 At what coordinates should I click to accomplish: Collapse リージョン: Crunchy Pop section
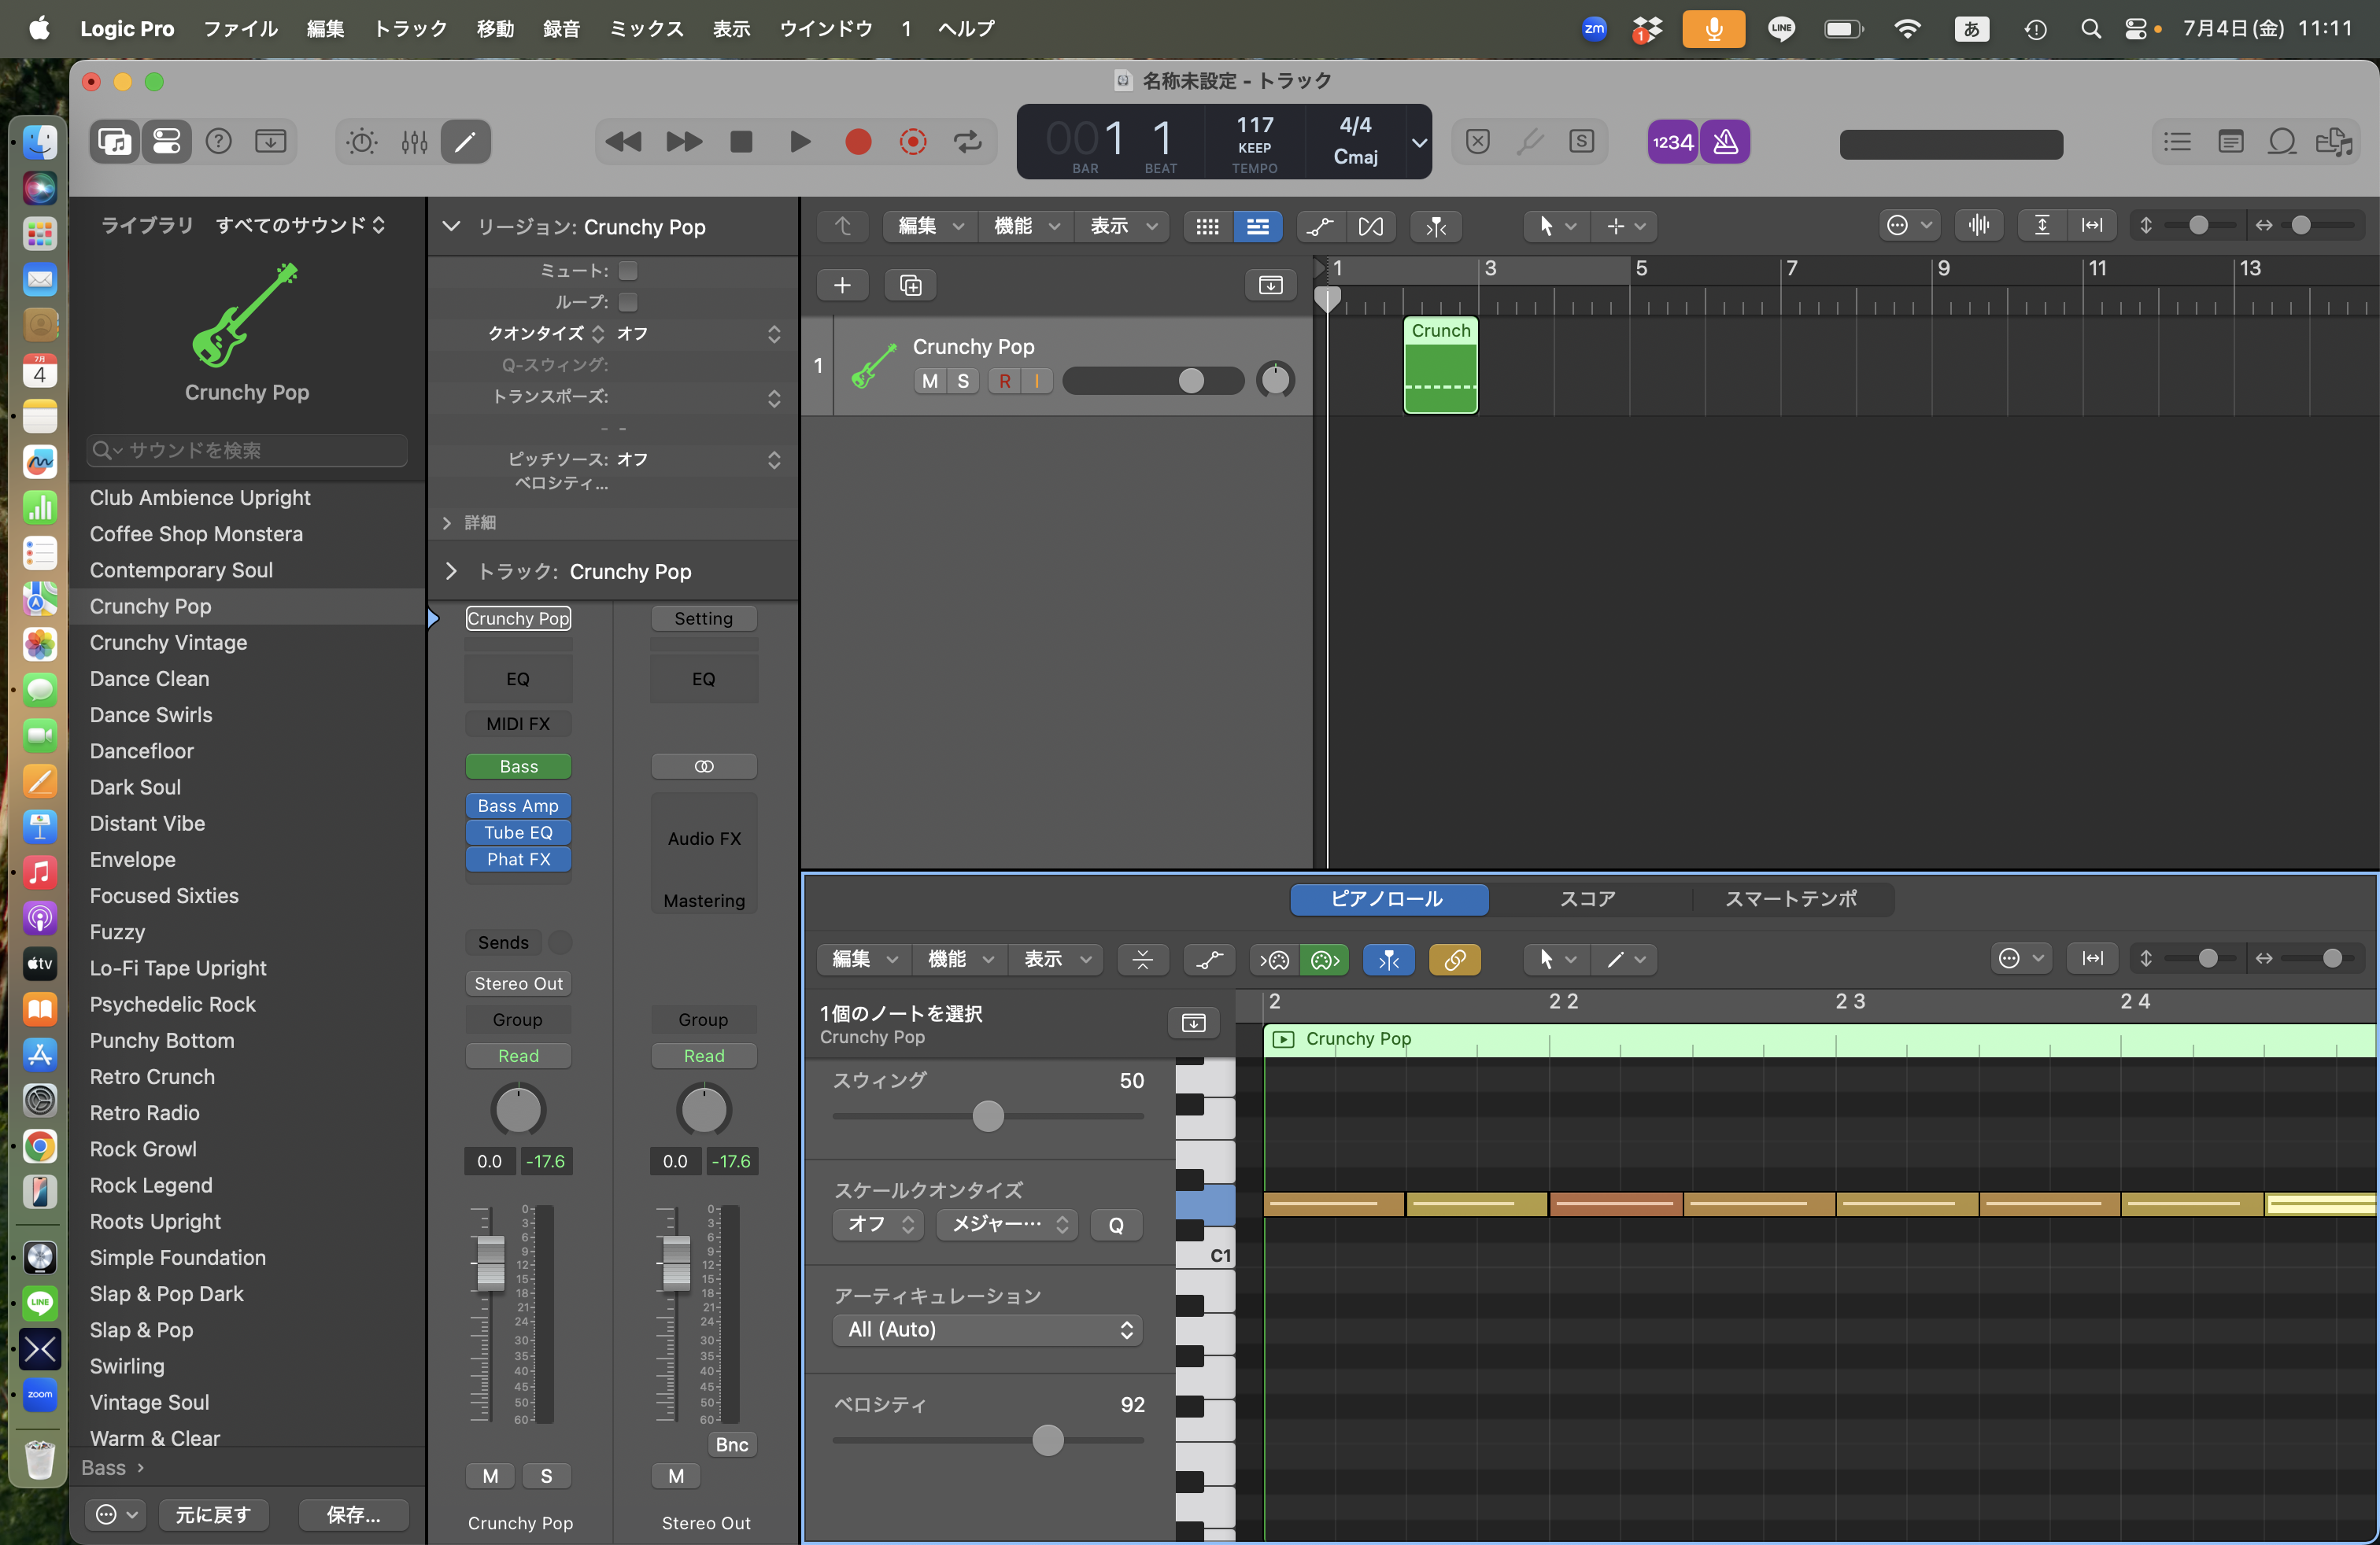click(451, 227)
